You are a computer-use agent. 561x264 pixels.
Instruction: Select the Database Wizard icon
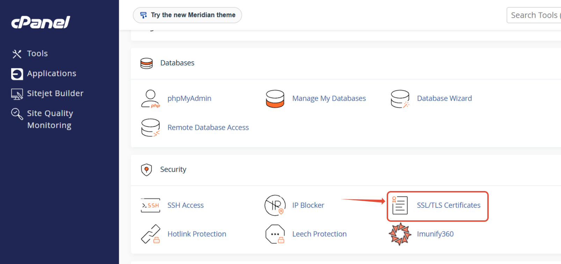pyautogui.click(x=400, y=99)
